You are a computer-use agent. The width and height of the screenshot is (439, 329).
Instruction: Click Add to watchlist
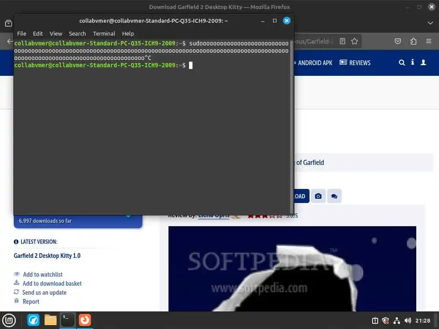point(42,275)
